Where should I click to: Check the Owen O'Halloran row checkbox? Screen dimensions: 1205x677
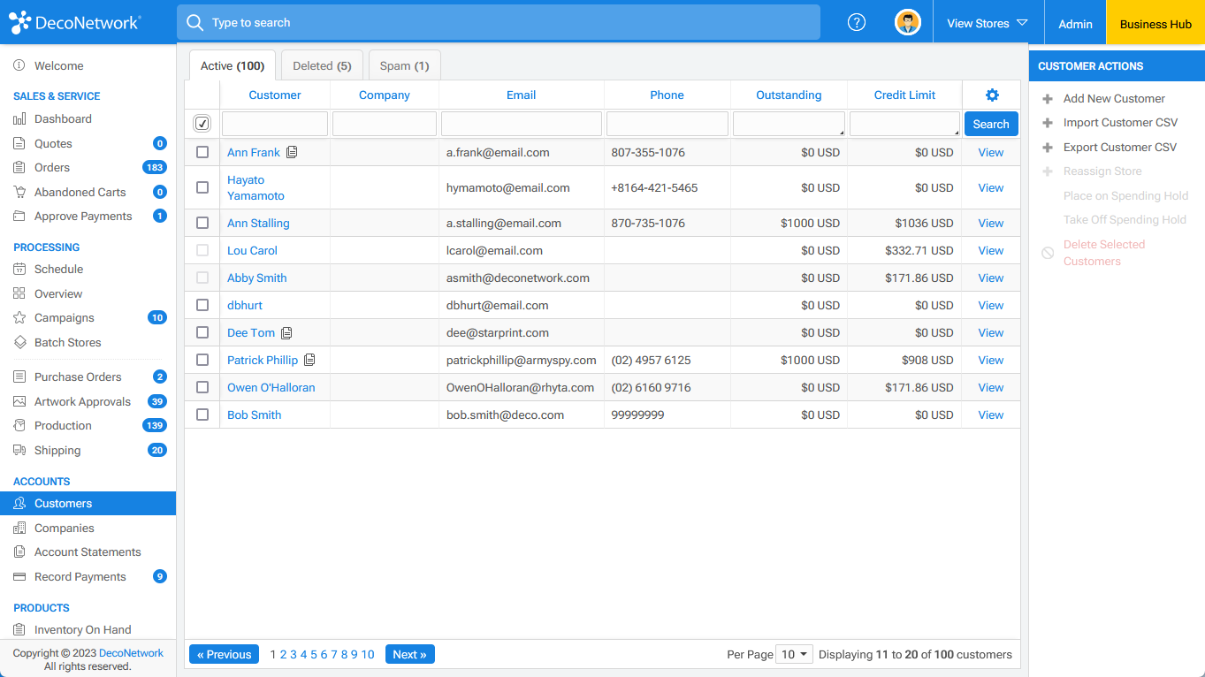[x=202, y=387]
